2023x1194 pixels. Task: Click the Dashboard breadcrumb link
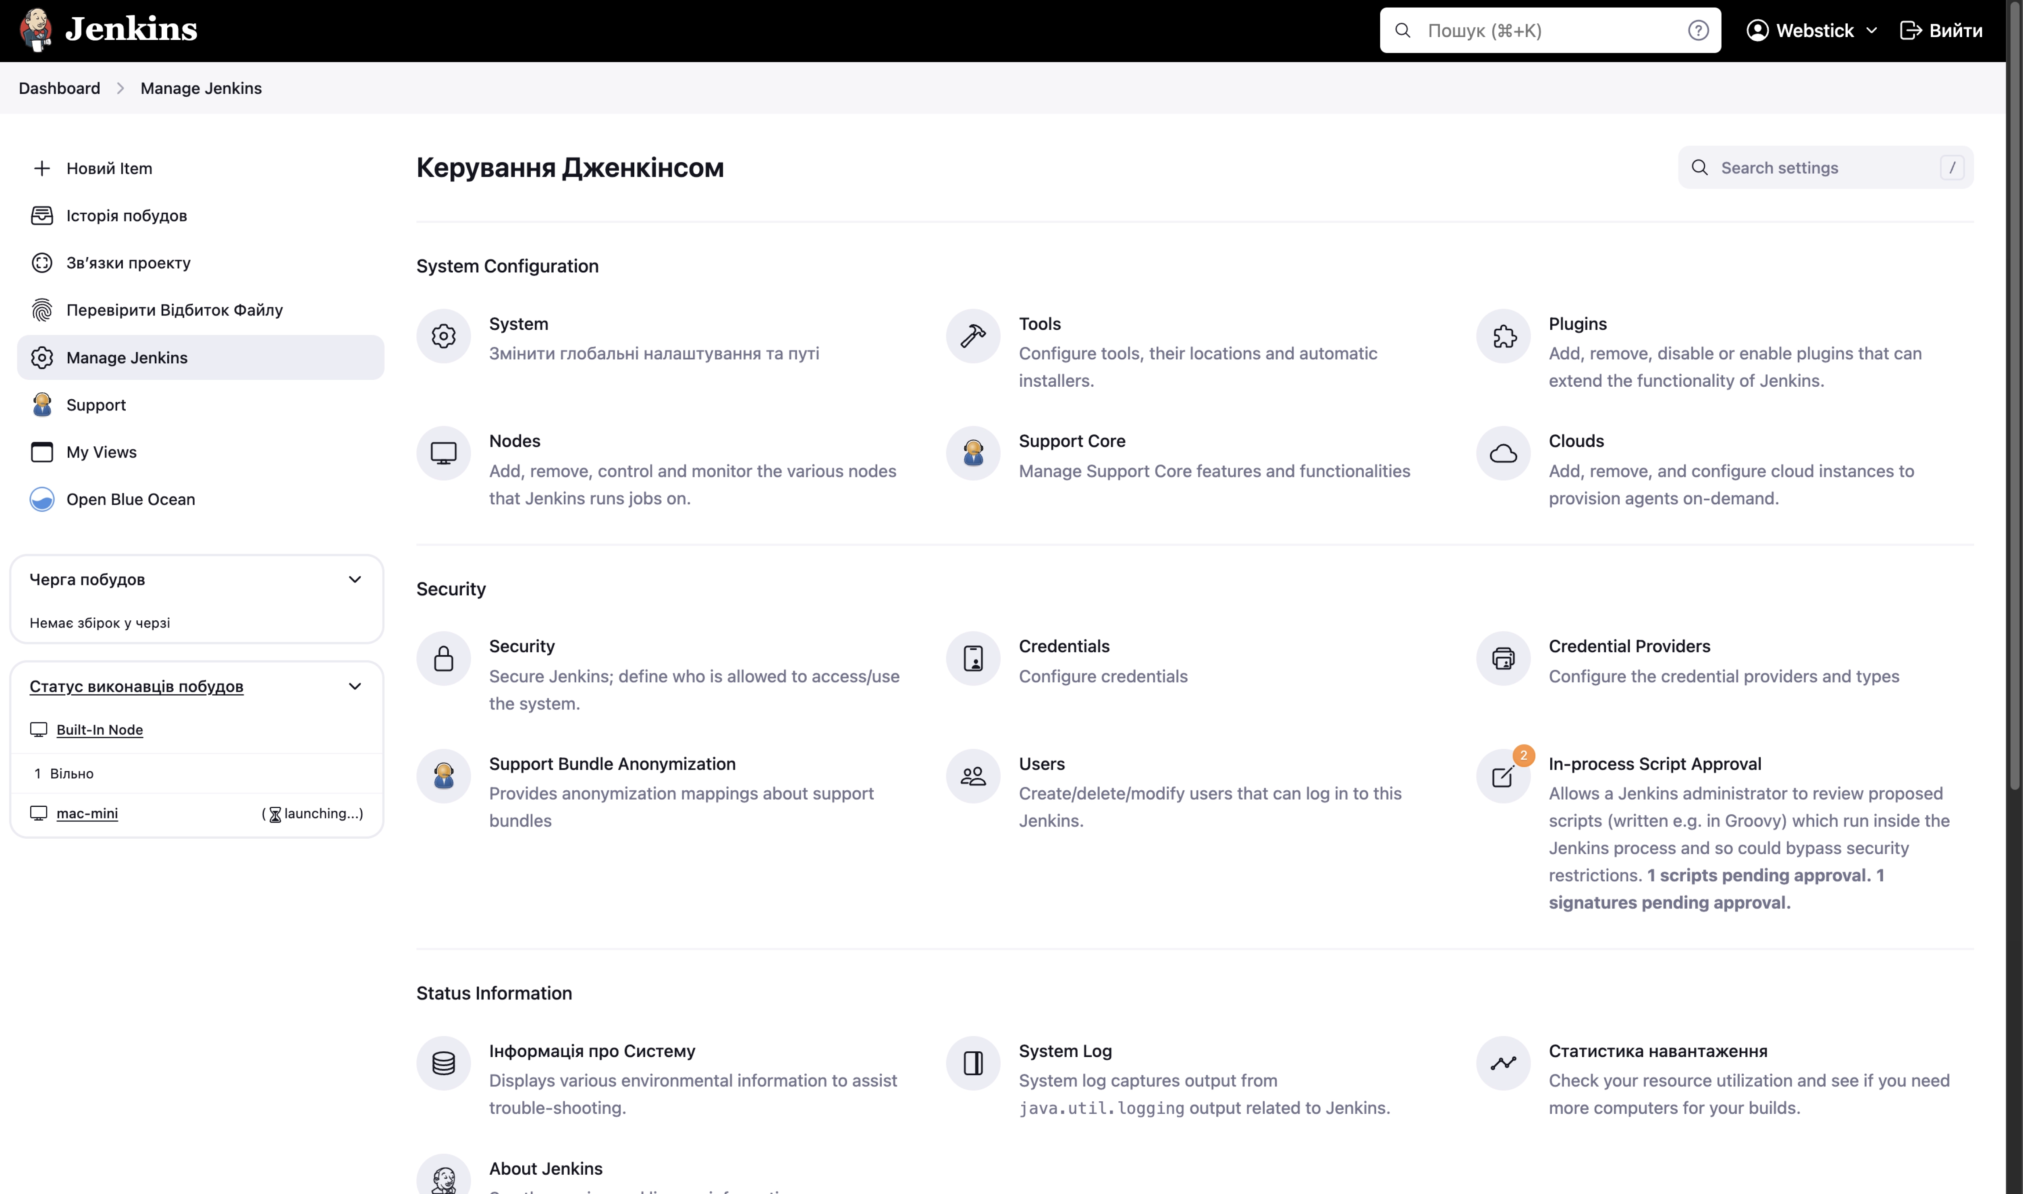coord(60,89)
